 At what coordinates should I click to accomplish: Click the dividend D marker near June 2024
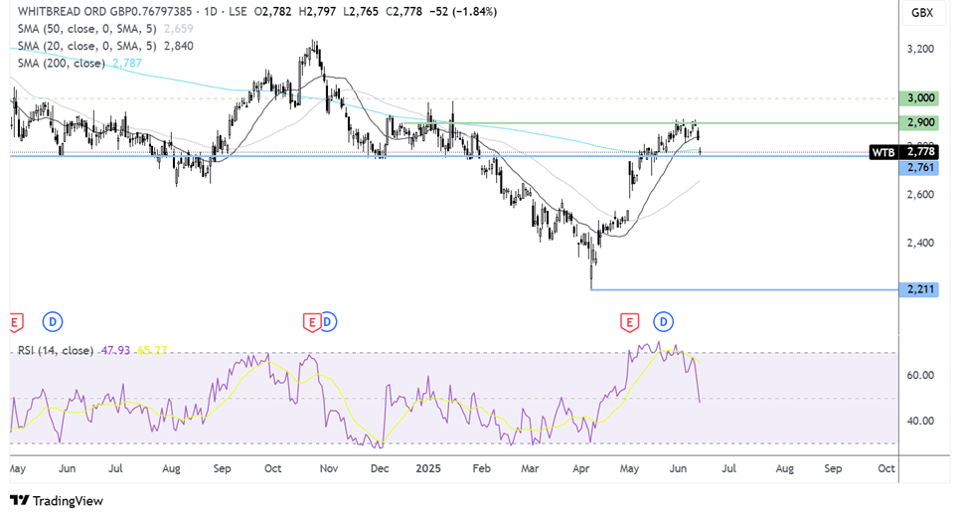(53, 321)
